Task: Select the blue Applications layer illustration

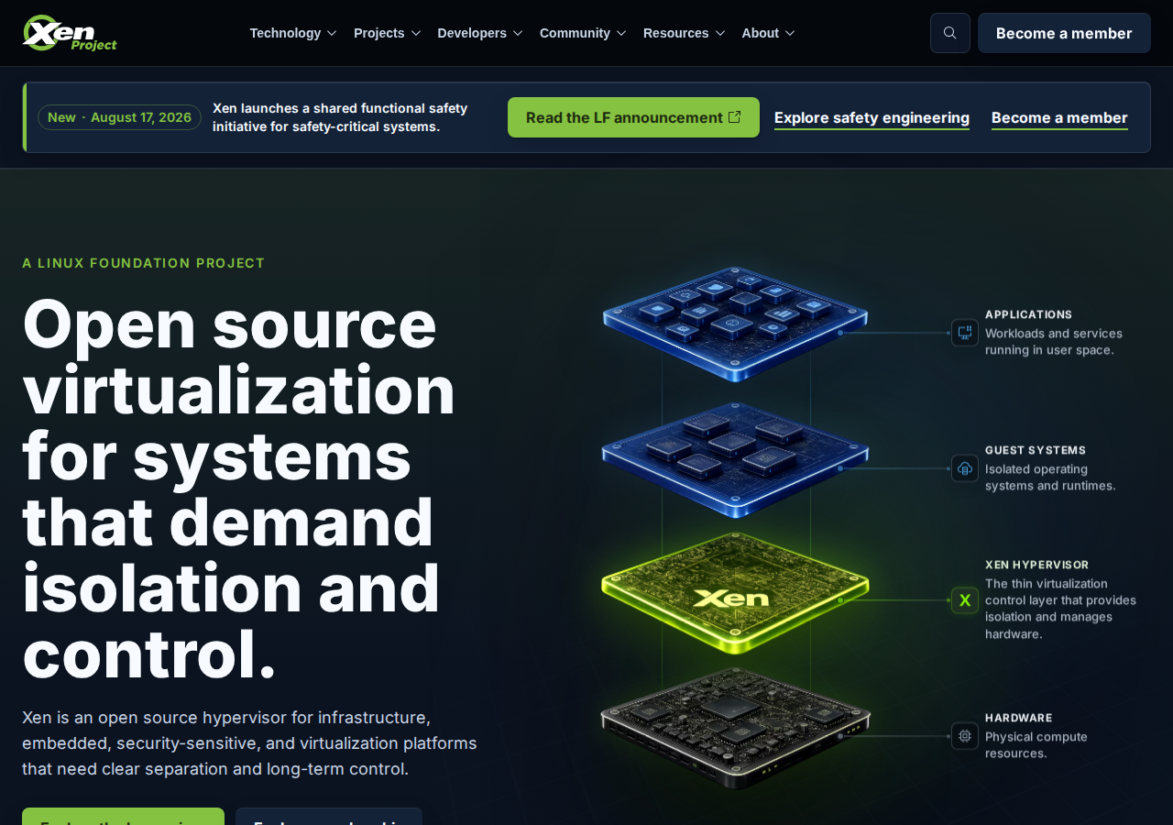Action: (x=735, y=324)
